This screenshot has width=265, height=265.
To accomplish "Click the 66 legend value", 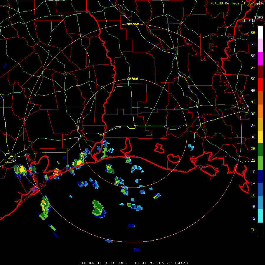I will (x=253, y=33).
